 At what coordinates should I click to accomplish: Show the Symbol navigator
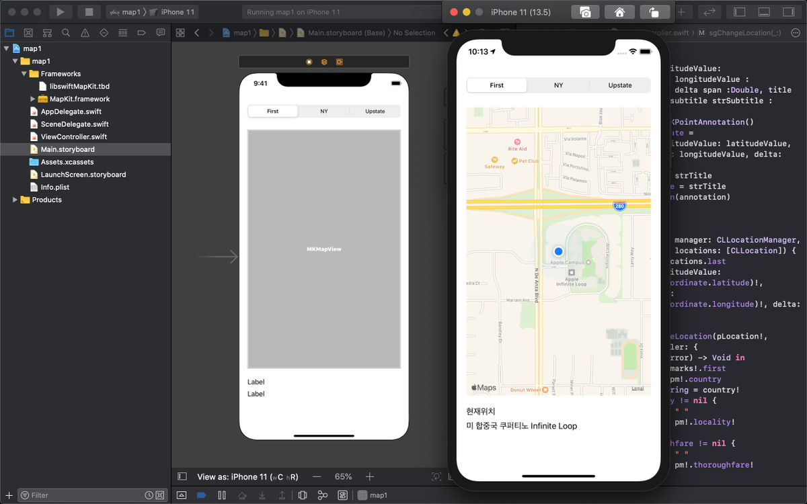pos(47,32)
